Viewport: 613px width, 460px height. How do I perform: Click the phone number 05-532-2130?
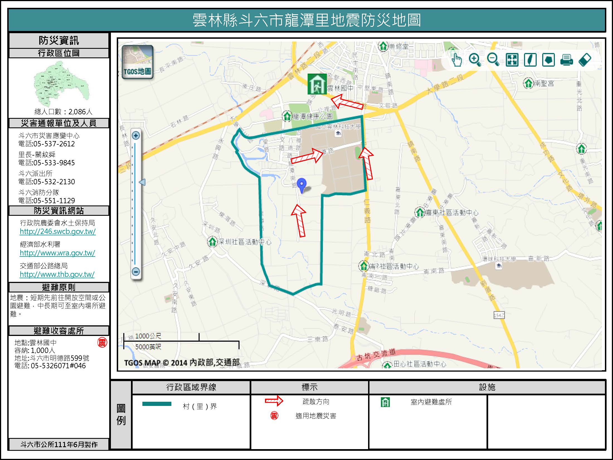click(x=54, y=182)
